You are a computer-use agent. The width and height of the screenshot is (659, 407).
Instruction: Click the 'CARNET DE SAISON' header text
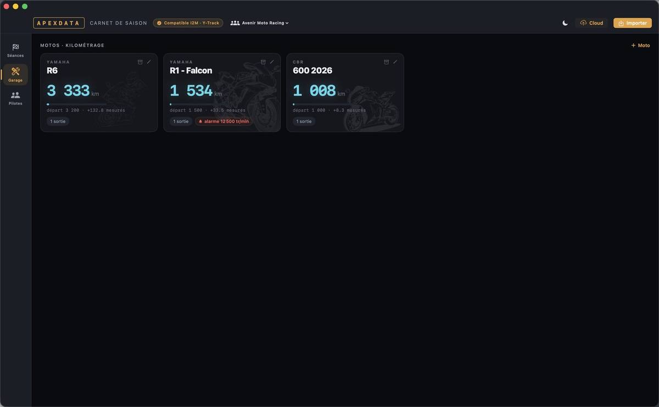(x=119, y=23)
